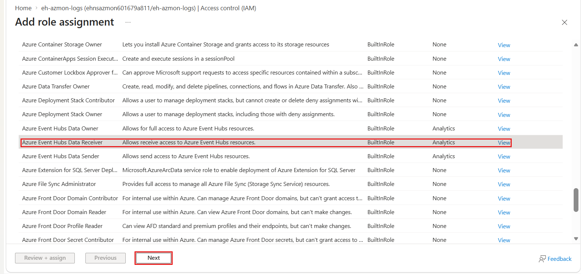Click the Review + assign button

click(45, 258)
